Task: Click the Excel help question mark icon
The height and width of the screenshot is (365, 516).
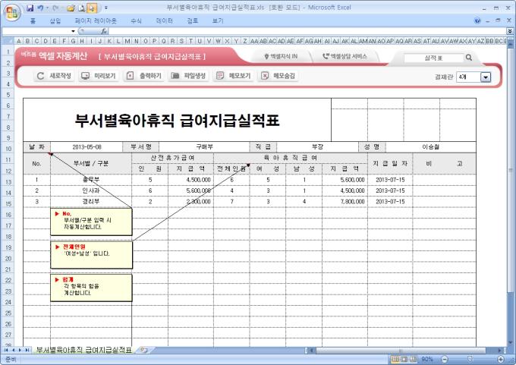Action: point(477,20)
